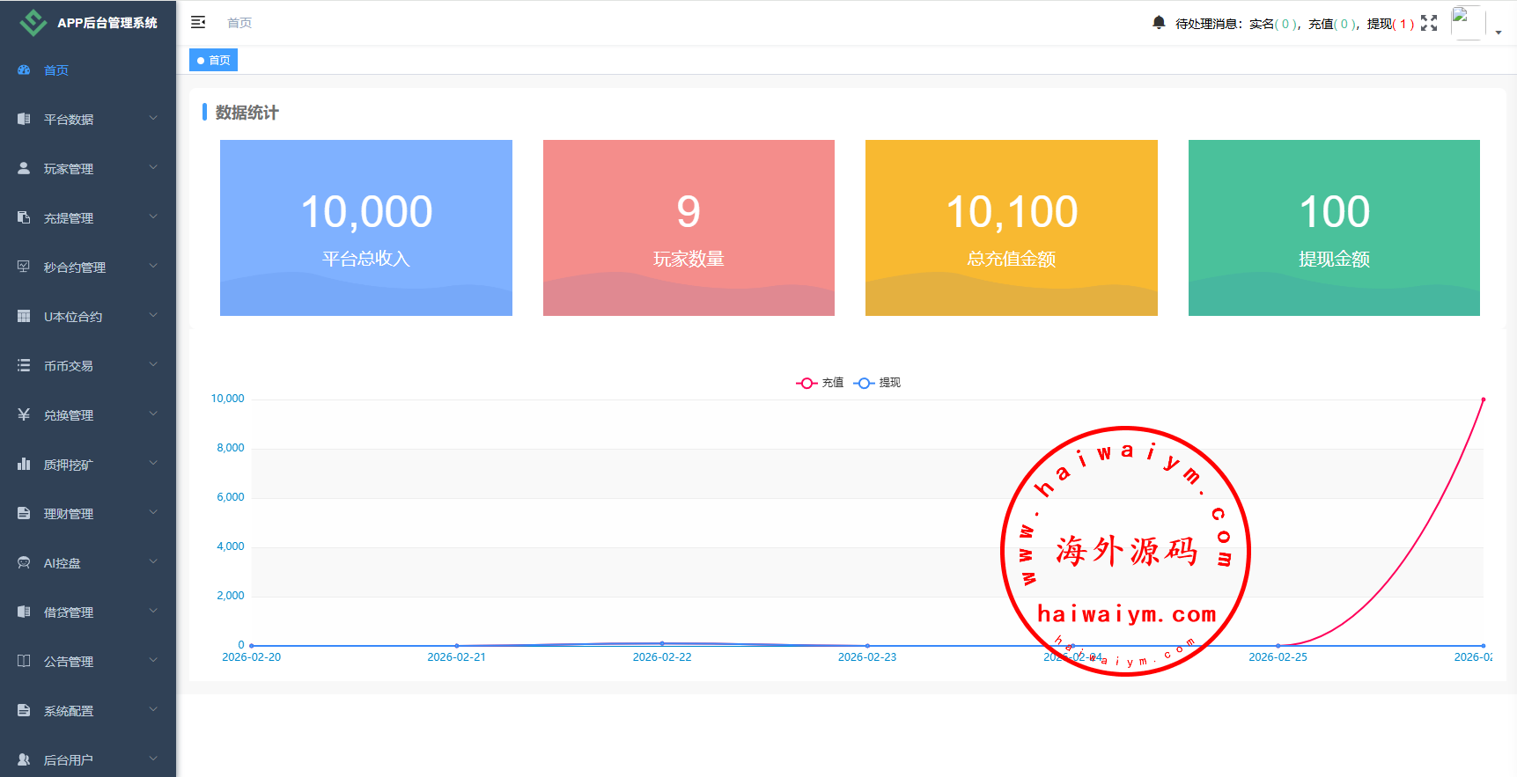Viewport: 1517px width, 777px height.
Task: Toggle 充值 series in chart legend
Action: click(820, 383)
